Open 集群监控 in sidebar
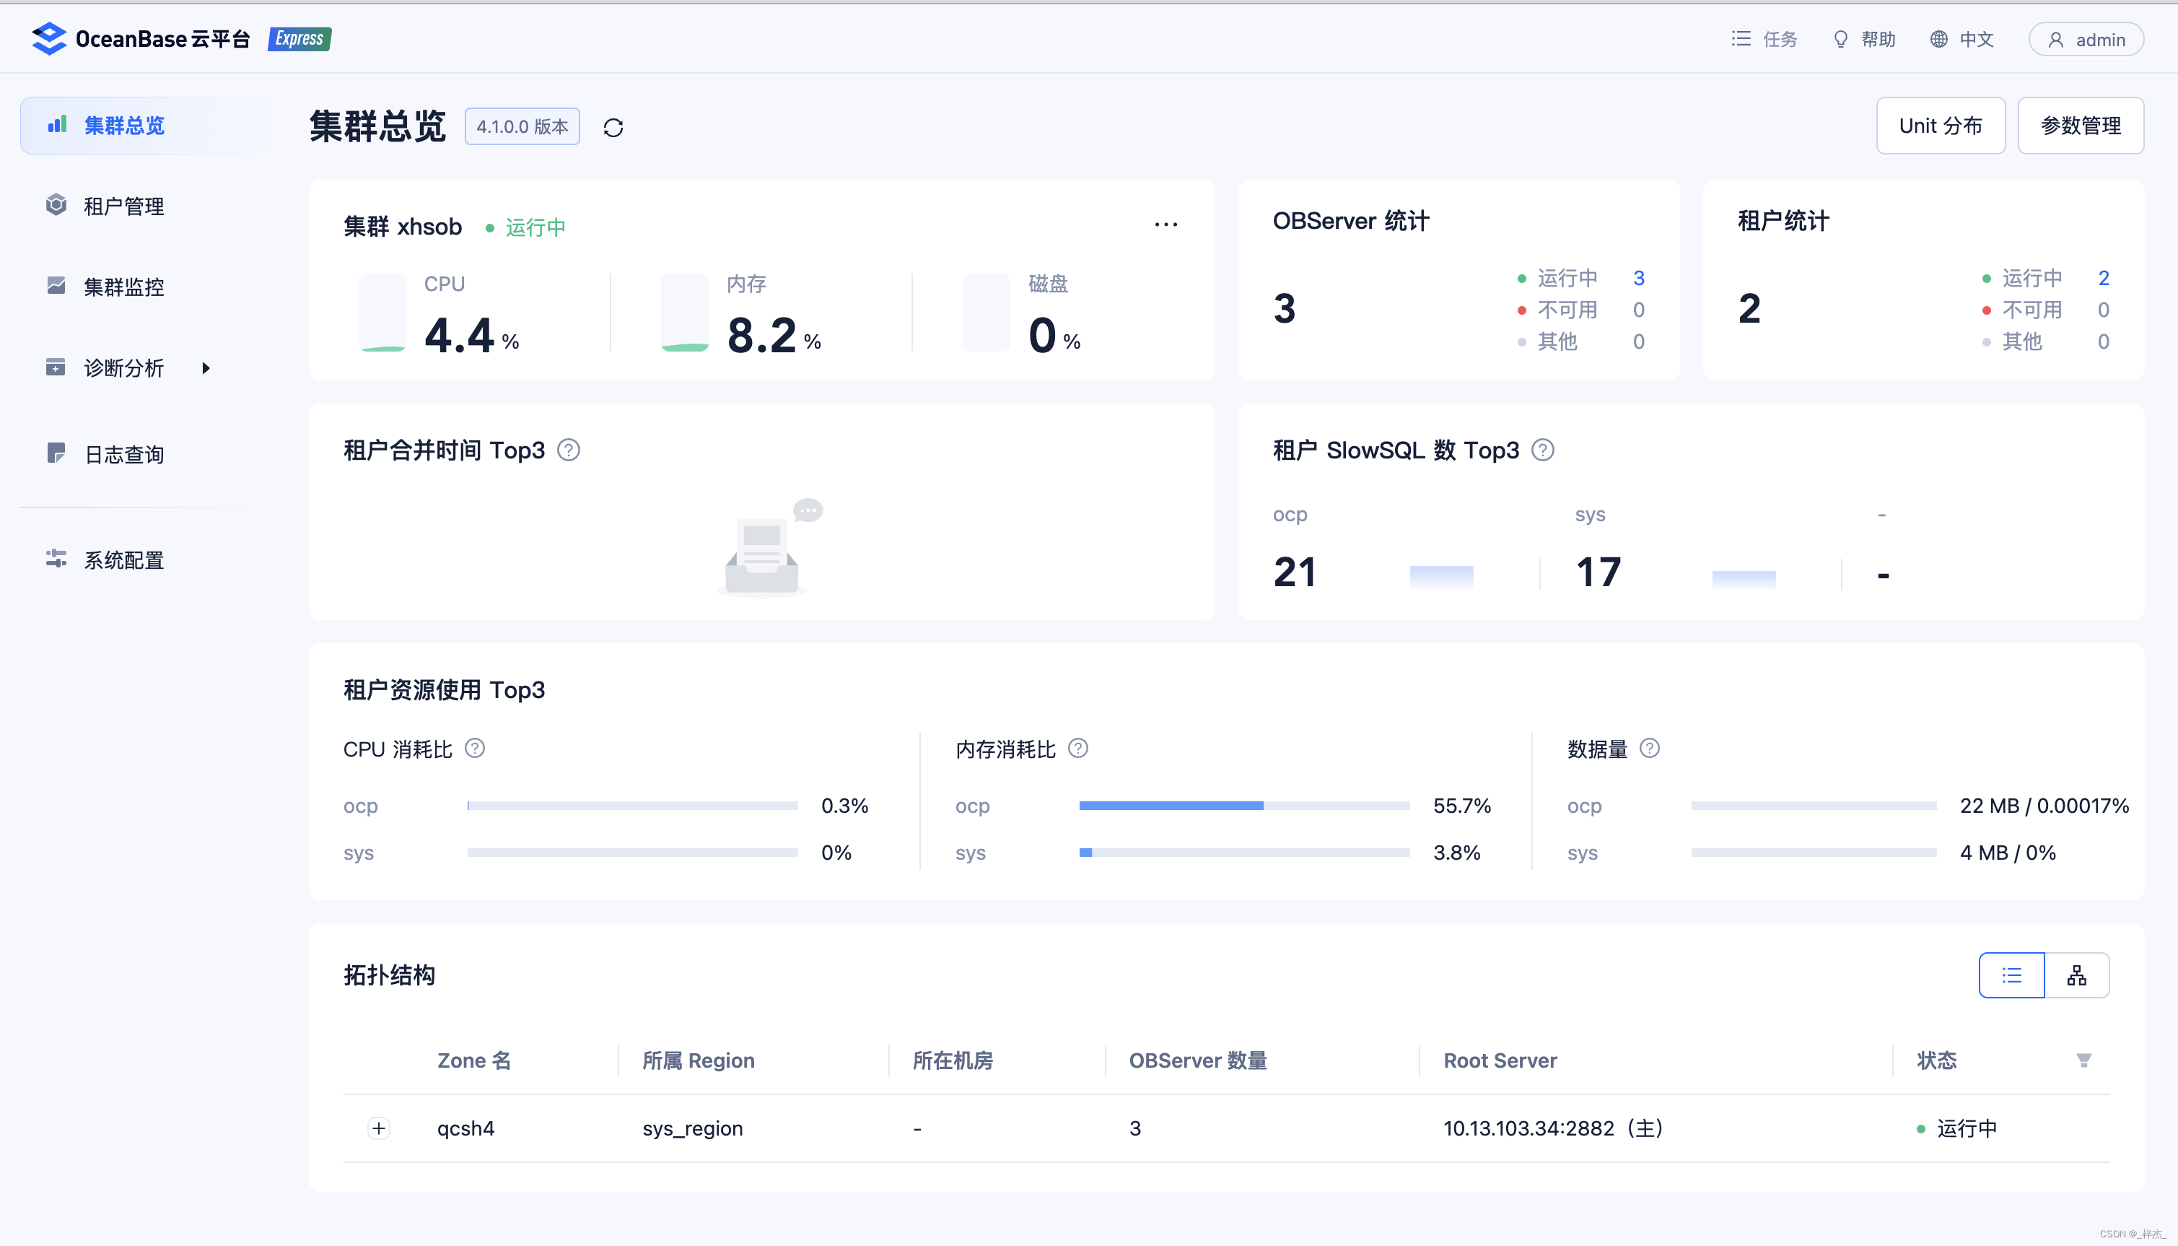Viewport: 2178px width, 1246px height. pos(123,287)
